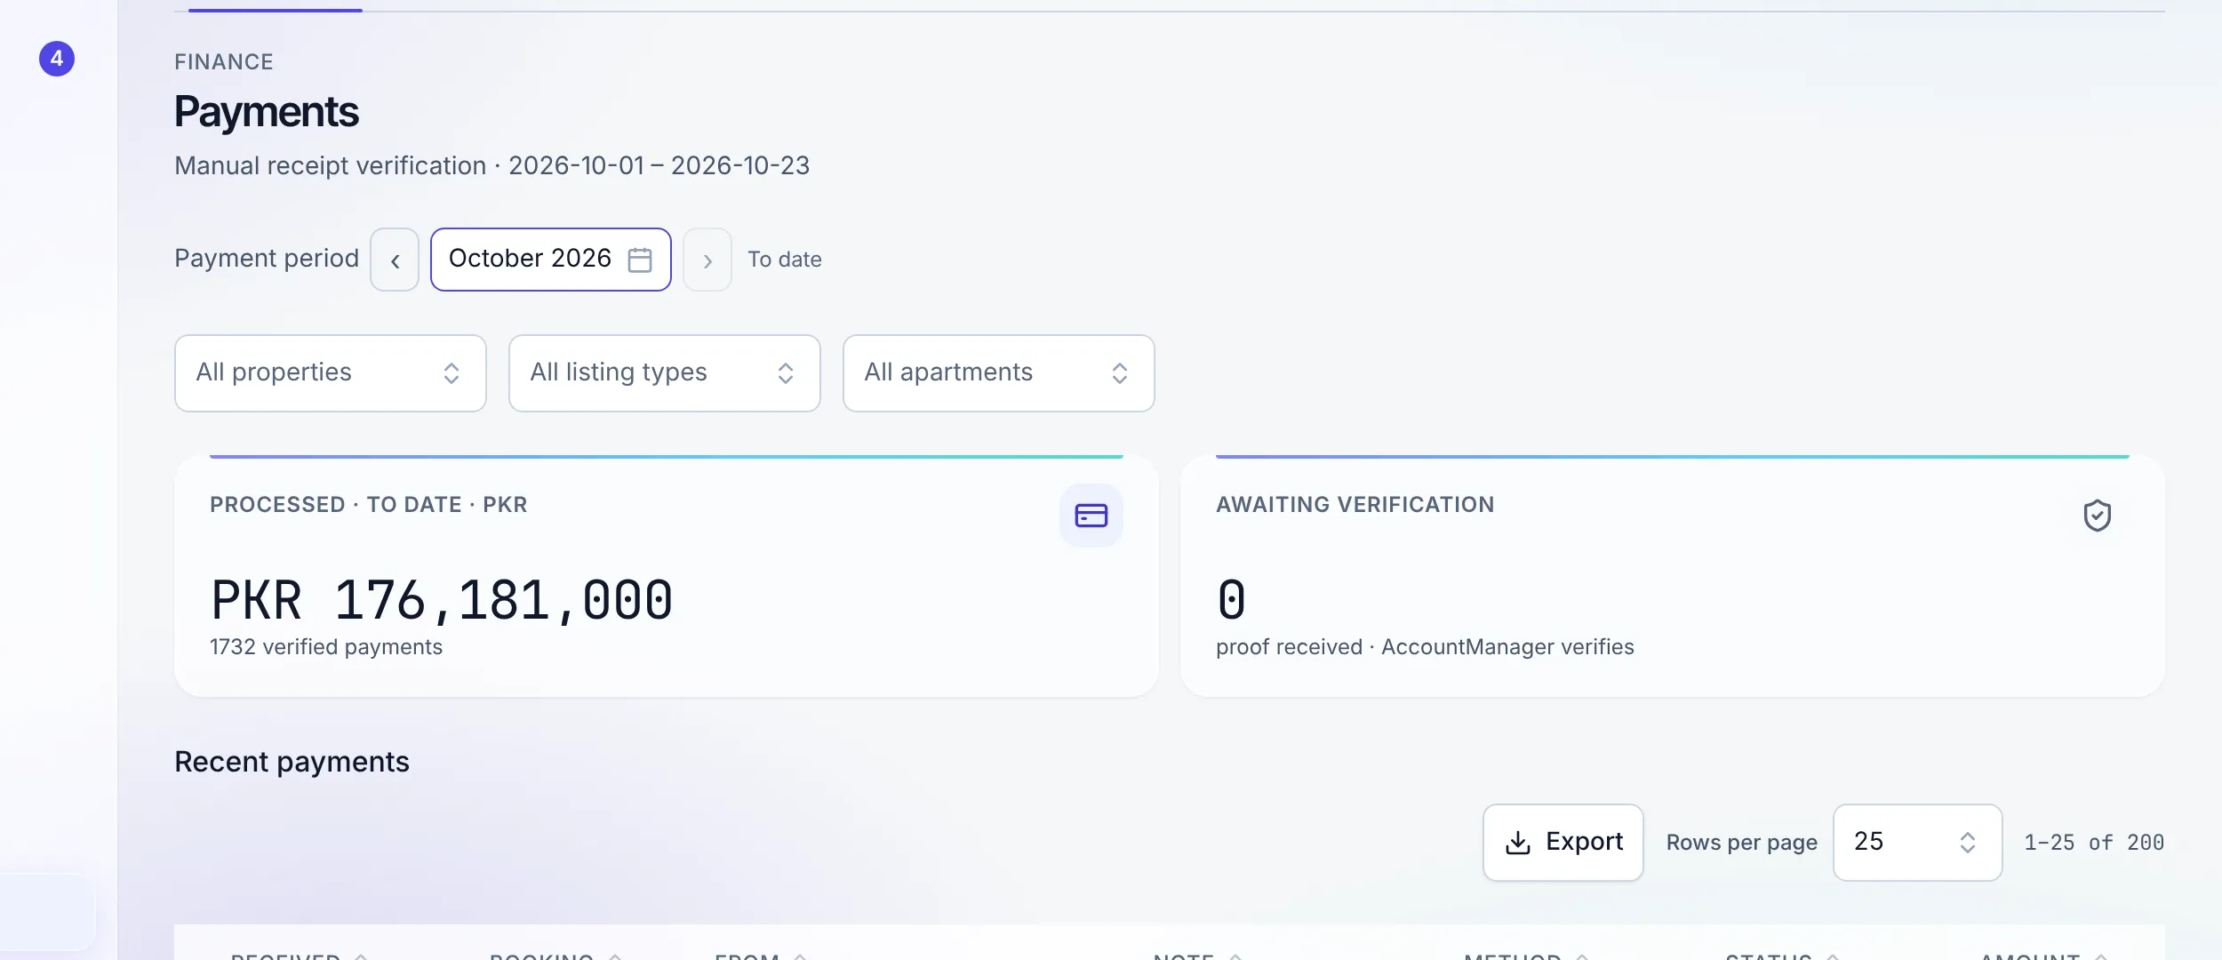Change Rows per page value 25
Viewport: 2222px width, 960px height.
[1918, 843]
